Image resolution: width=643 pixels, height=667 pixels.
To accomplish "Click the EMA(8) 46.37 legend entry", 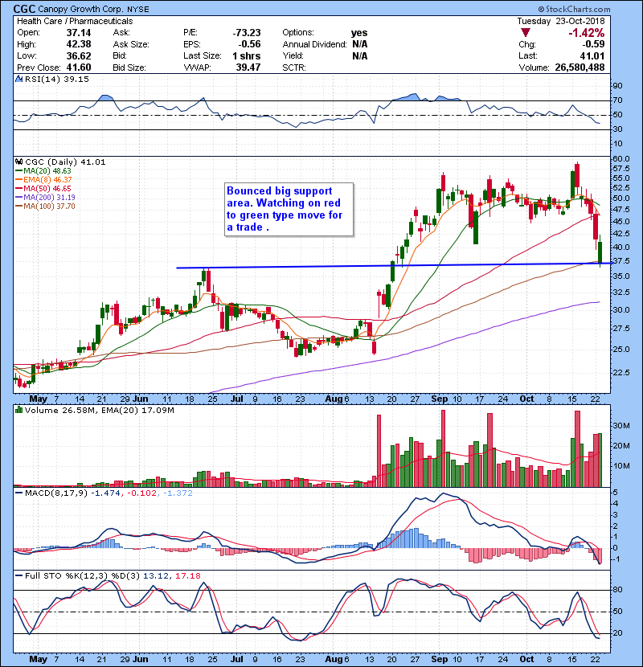I will [x=44, y=180].
